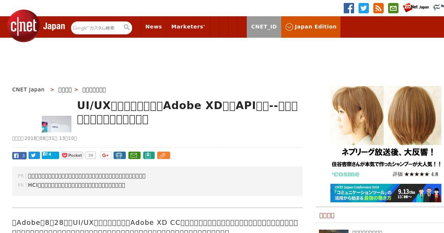Open the Facebook icon in top bar
444x233 pixels.
pos(349,8)
